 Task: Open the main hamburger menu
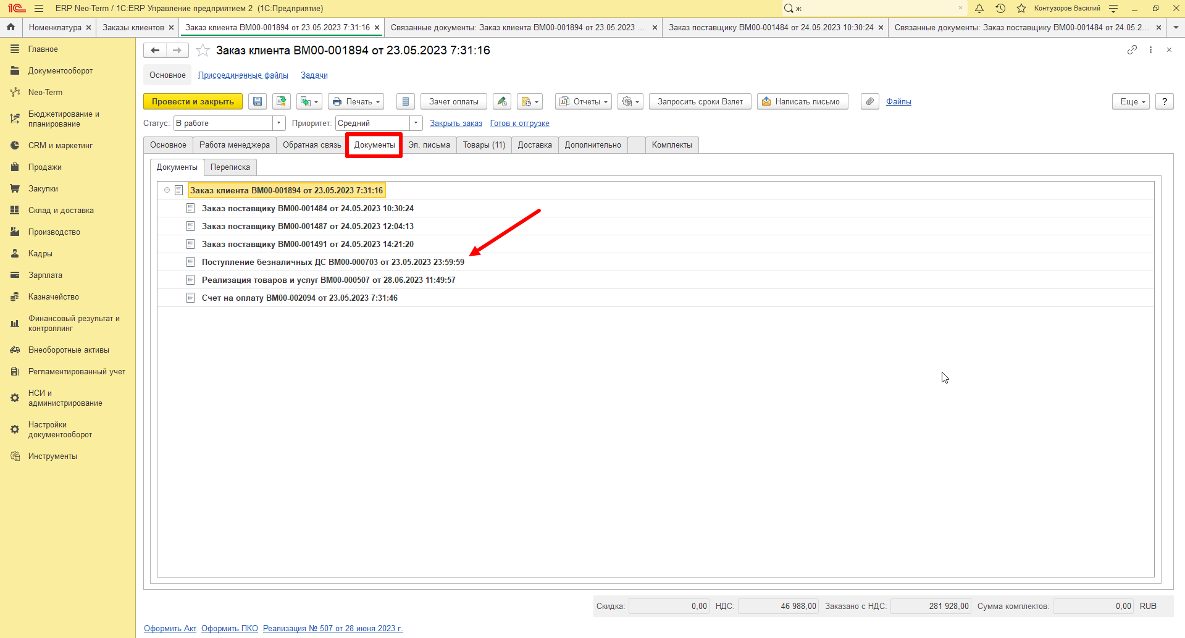pyautogui.click(x=39, y=8)
